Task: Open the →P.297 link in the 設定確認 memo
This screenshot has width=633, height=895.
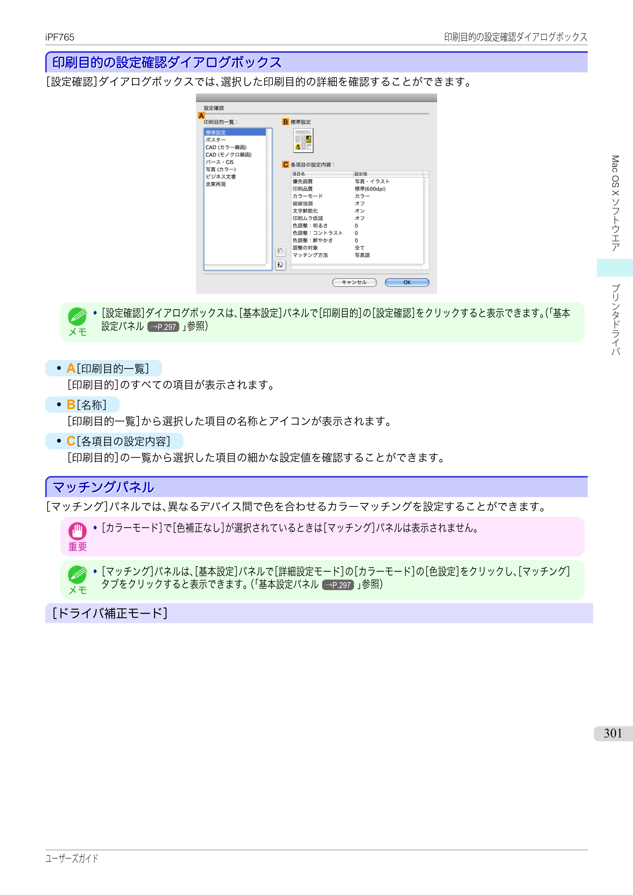Action: coord(163,327)
